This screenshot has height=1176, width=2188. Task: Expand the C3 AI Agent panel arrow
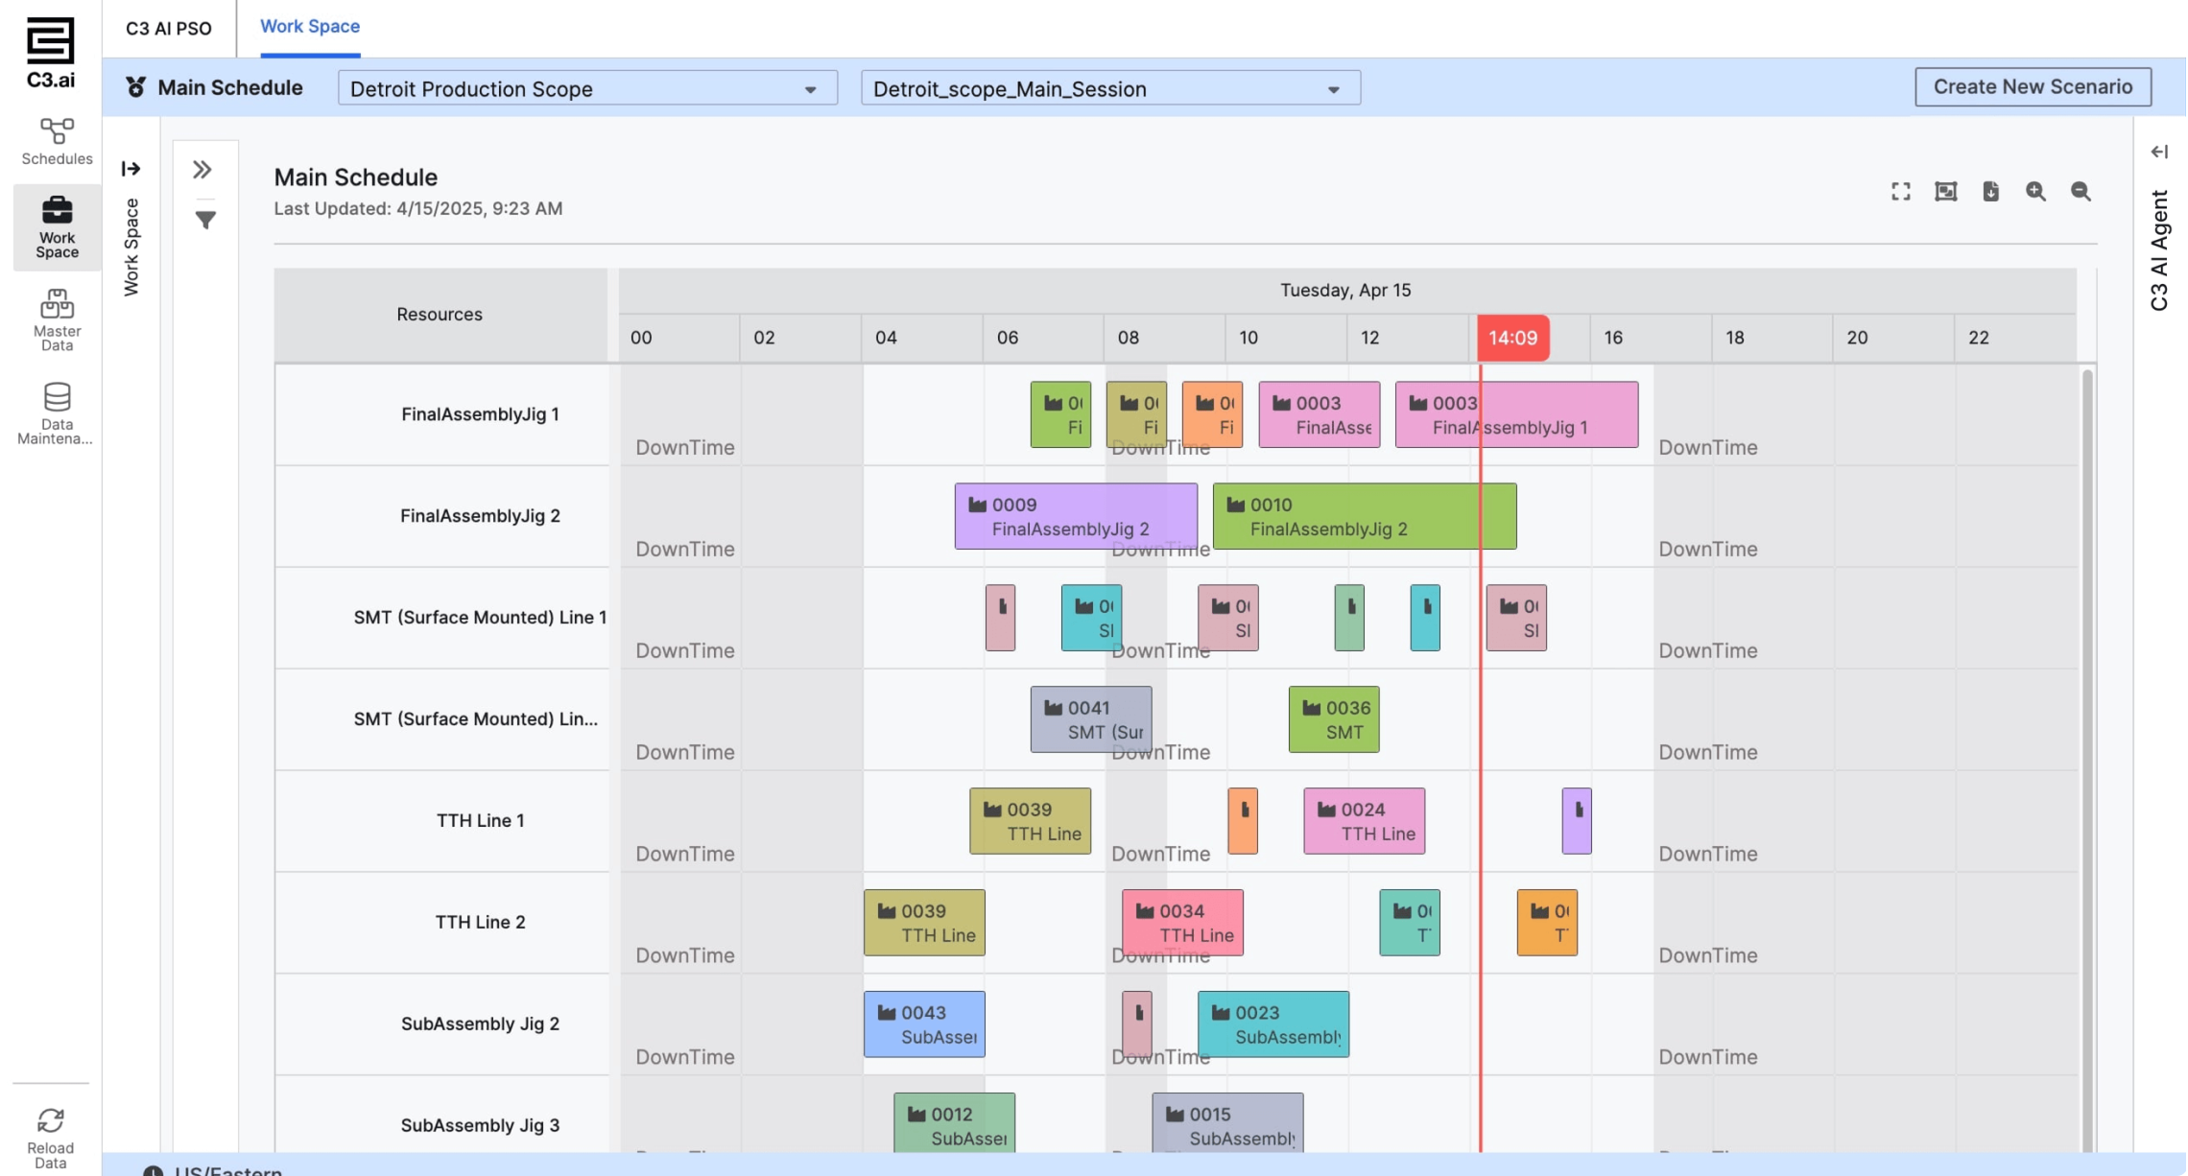click(2159, 152)
